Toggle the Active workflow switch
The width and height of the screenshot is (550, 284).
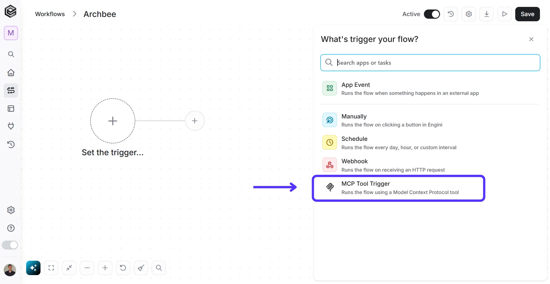[432, 14]
